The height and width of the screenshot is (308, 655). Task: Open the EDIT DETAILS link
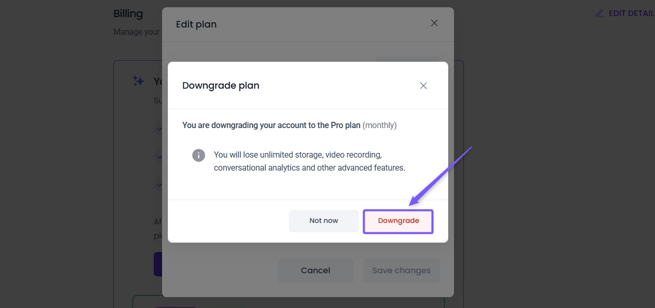pyautogui.click(x=631, y=13)
